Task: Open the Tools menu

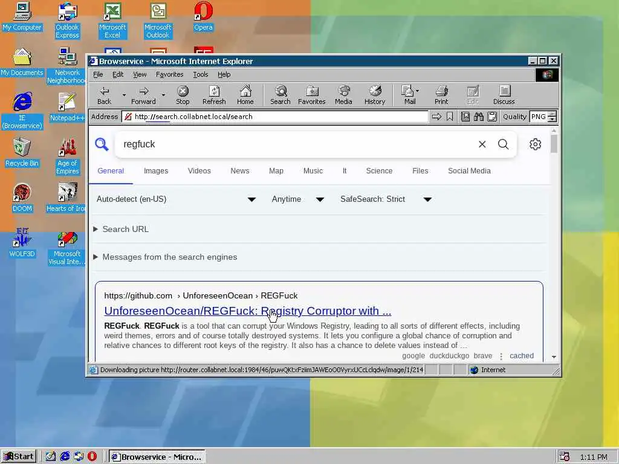Action: point(201,74)
